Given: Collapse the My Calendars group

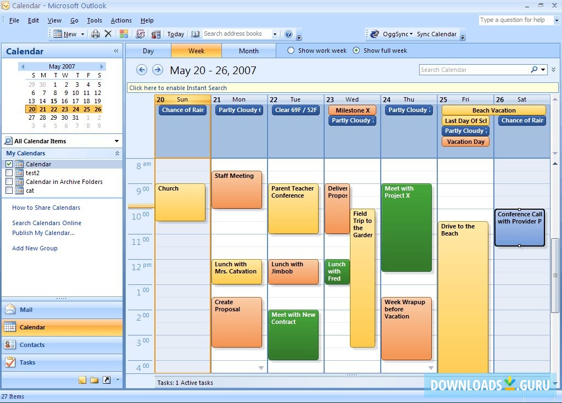Looking at the screenshot, I should click(x=117, y=153).
